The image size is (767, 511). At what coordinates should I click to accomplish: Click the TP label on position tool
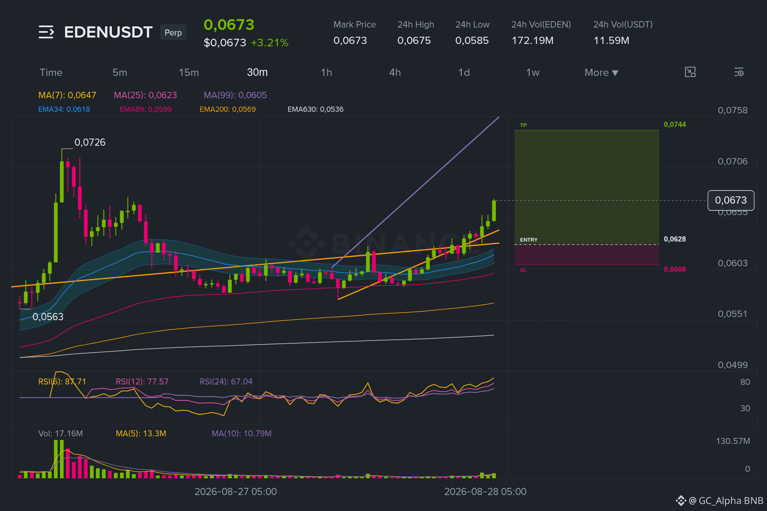[523, 125]
